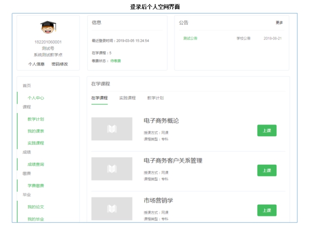Open 学费缴费 in the sidebar

tap(36, 185)
